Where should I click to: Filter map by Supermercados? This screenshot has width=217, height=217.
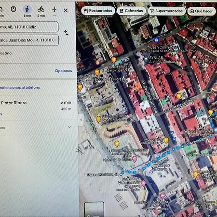click(x=167, y=11)
